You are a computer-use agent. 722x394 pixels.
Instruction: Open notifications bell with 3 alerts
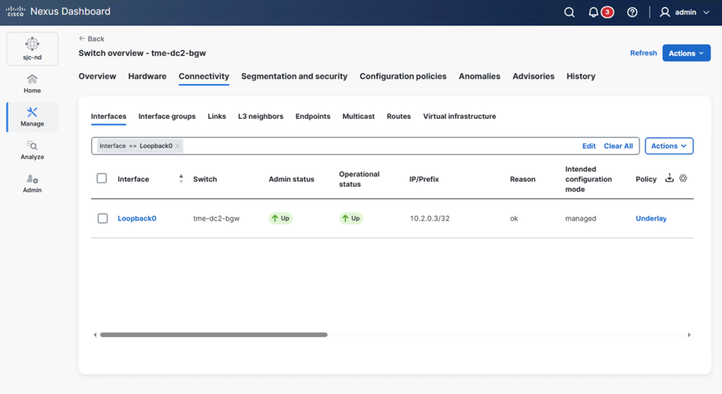coord(600,12)
